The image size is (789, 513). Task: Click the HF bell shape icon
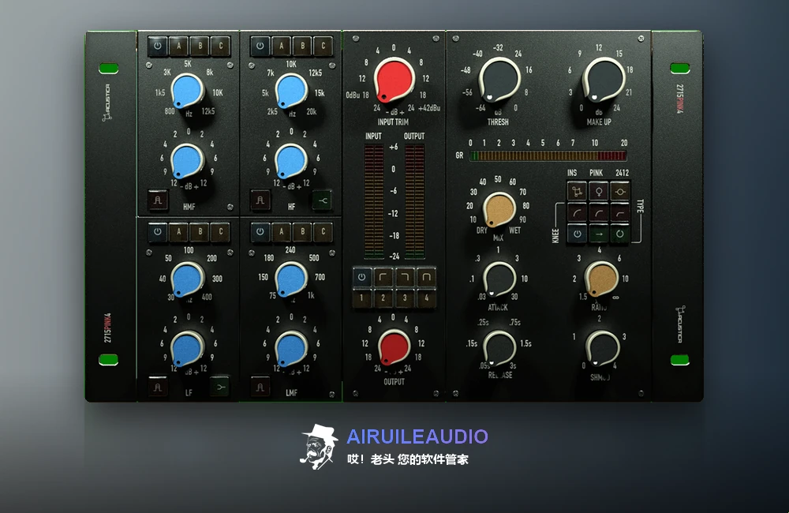coord(260,200)
